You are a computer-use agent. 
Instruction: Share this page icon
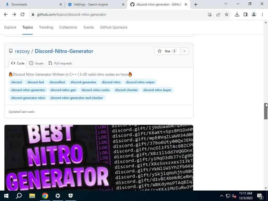tap(218, 15)
